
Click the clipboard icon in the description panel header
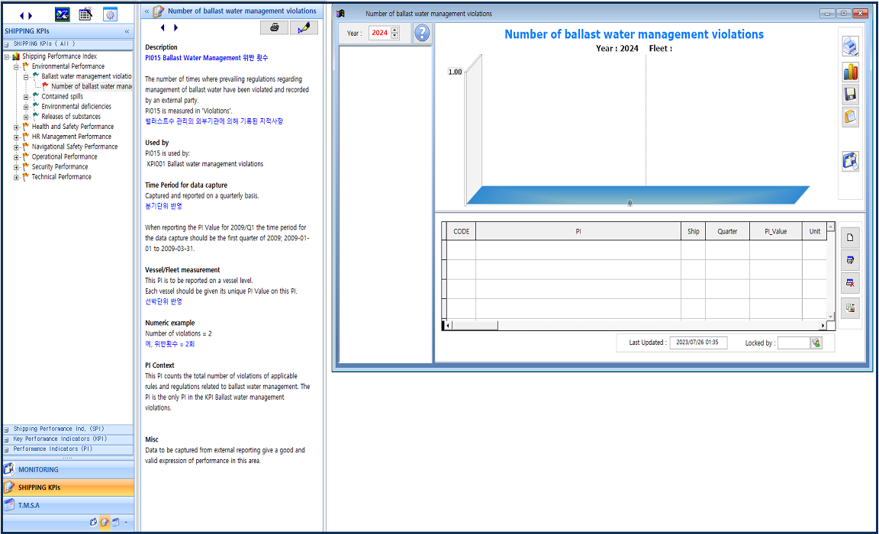[159, 11]
